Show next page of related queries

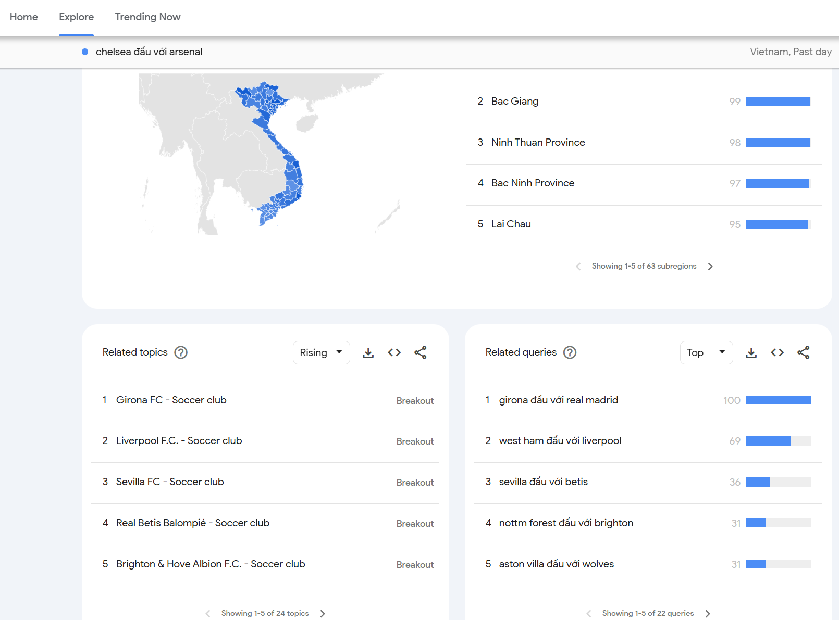click(708, 613)
